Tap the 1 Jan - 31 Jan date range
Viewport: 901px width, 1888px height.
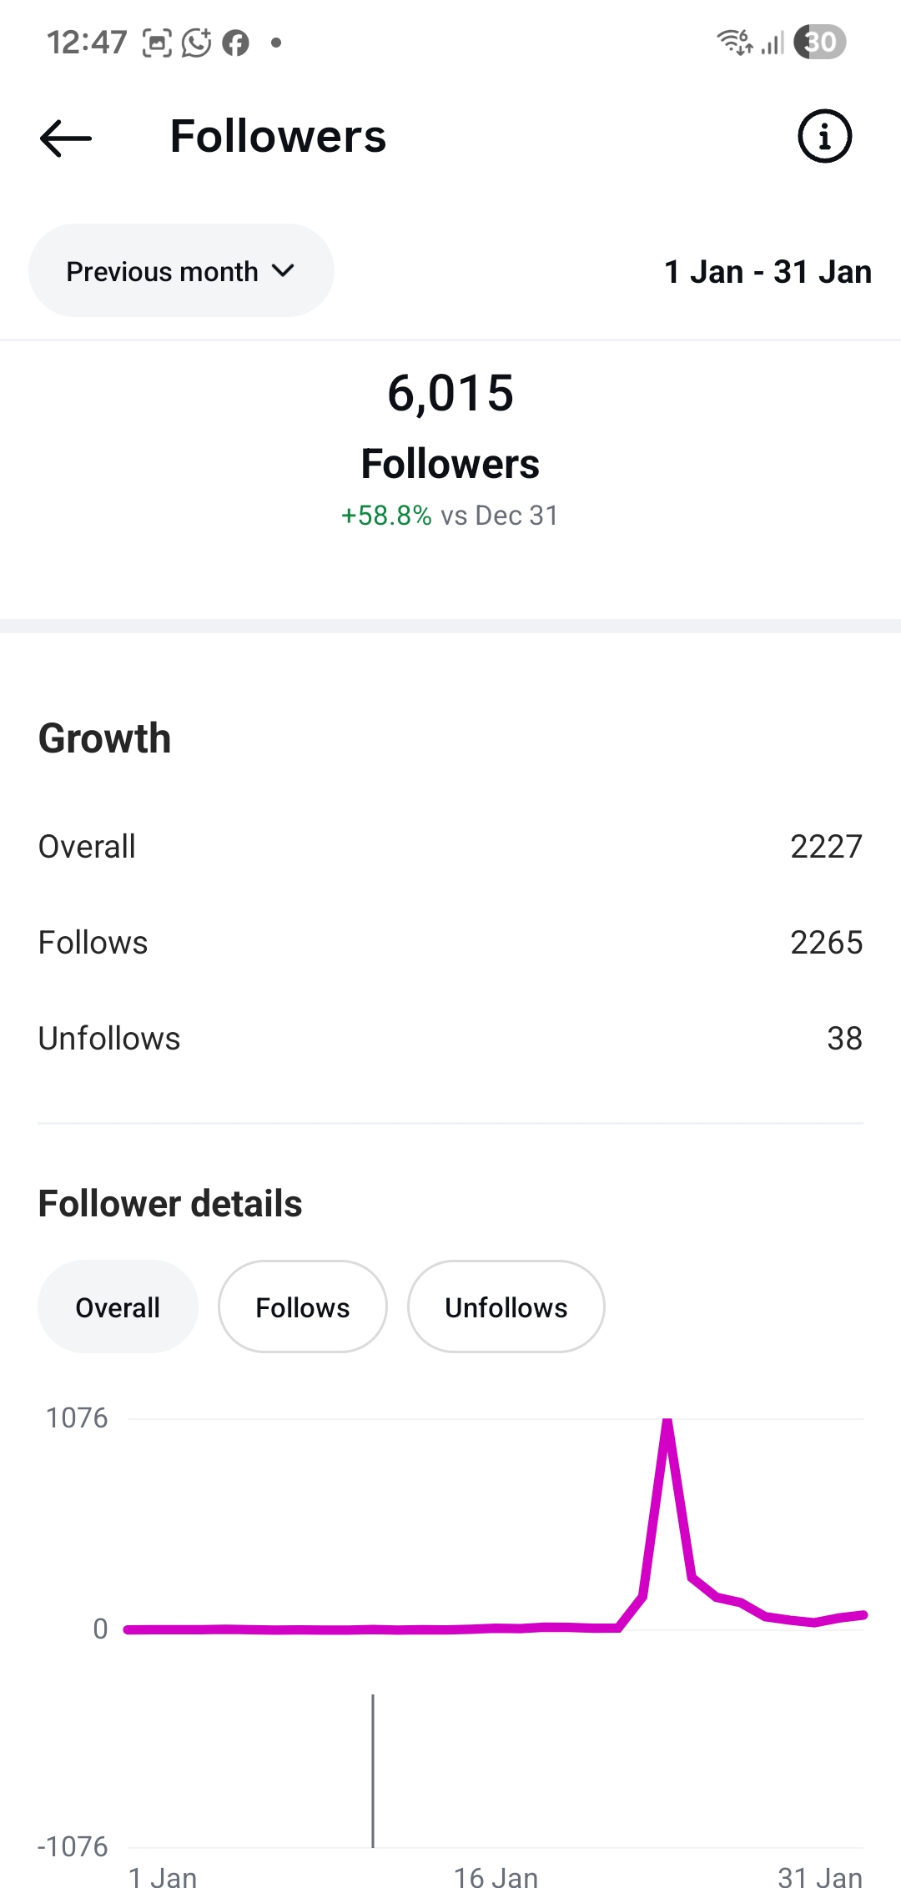click(x=768, y=270)
